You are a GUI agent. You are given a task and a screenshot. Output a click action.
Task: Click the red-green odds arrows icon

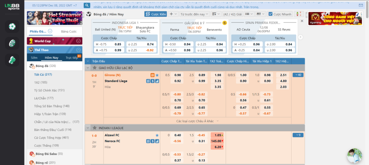coord(298,14)
